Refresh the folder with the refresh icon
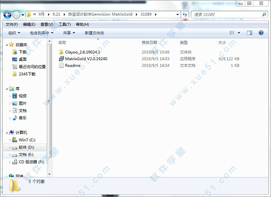271x197 pixels. pyautogui.click(x=185, y=14)
